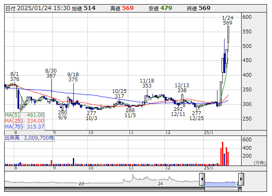Click the 11/18 353 peak label
The width and height of the screenshot is (272, 196).
click(147, 83)
